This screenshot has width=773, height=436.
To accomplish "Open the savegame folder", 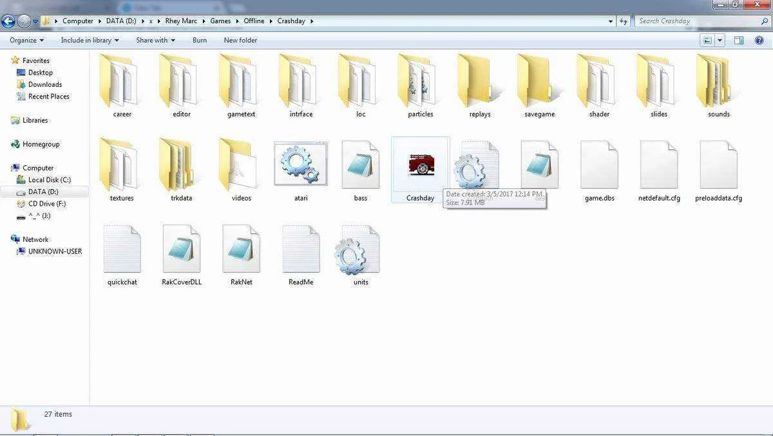I will pos(540,86).
